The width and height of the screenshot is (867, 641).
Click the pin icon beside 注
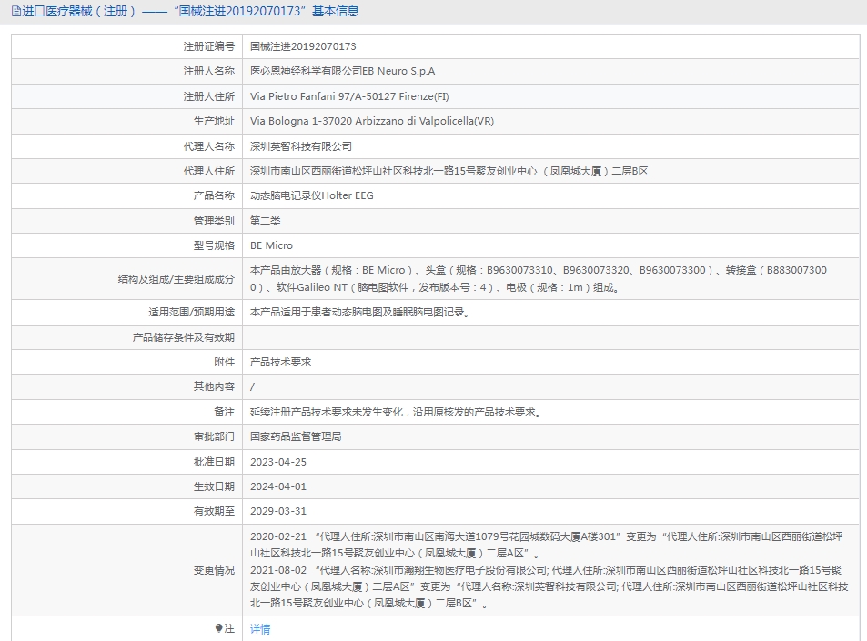pos(219,628)
